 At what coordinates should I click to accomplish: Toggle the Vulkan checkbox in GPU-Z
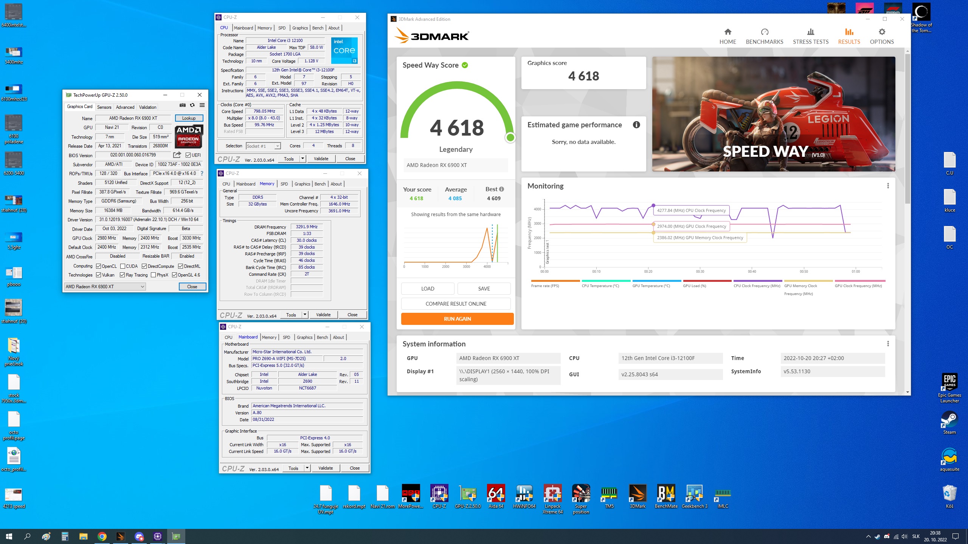pyautogui.click(x=98, y=275)
